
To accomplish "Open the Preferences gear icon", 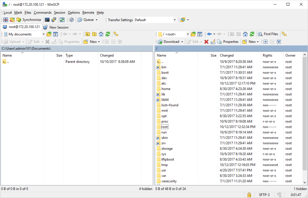I will (x=72, y=20).
